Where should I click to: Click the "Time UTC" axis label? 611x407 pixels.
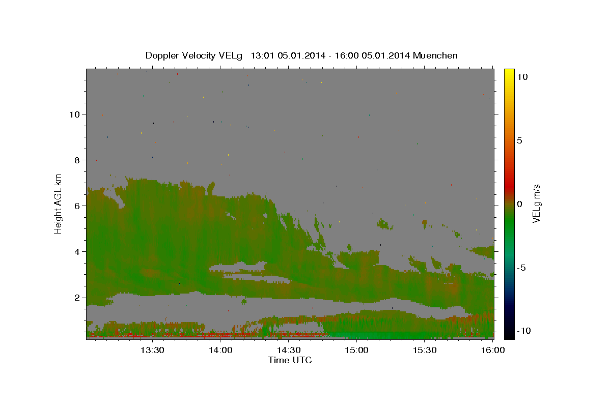290,360
